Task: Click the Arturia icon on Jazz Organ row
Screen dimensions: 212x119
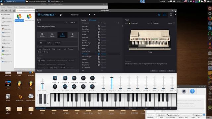Action: coord(99,26)
